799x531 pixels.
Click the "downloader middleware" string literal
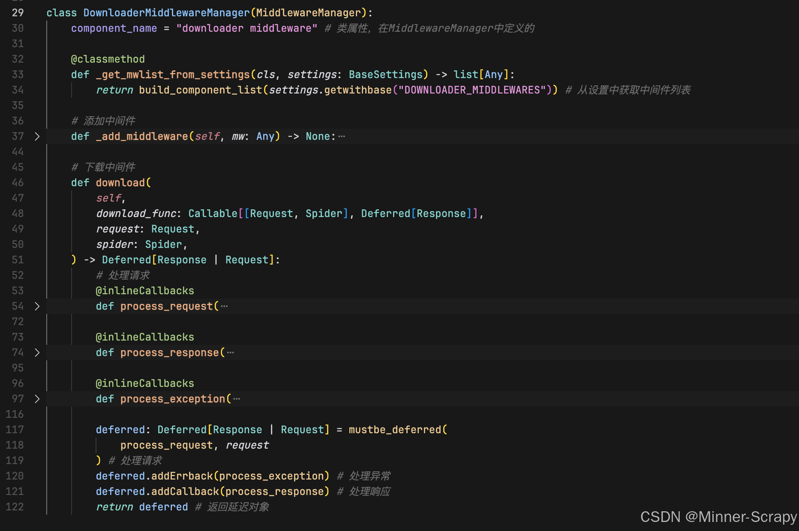246,28
